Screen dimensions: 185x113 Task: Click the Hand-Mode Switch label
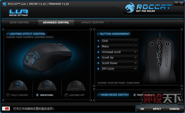[113, 95]
